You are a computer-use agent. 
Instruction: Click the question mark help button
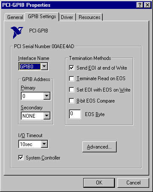[x=140, y=5]
